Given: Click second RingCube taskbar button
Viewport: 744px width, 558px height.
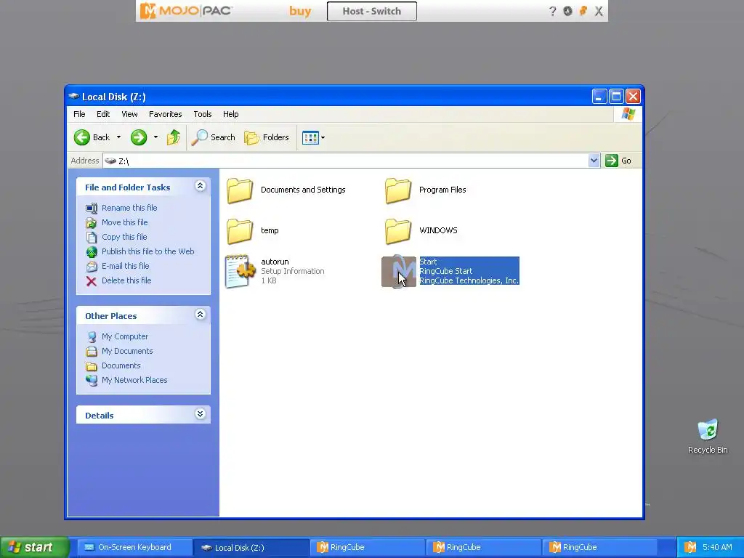Looking at the screenshot, I should tap(484, 547).
